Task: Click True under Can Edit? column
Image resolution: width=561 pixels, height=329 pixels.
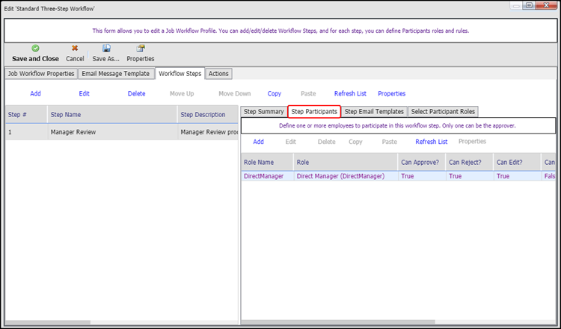Action: point(517,176)
